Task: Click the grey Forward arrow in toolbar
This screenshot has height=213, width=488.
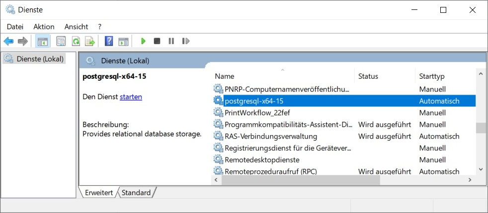Action: [x=23, y=41]
